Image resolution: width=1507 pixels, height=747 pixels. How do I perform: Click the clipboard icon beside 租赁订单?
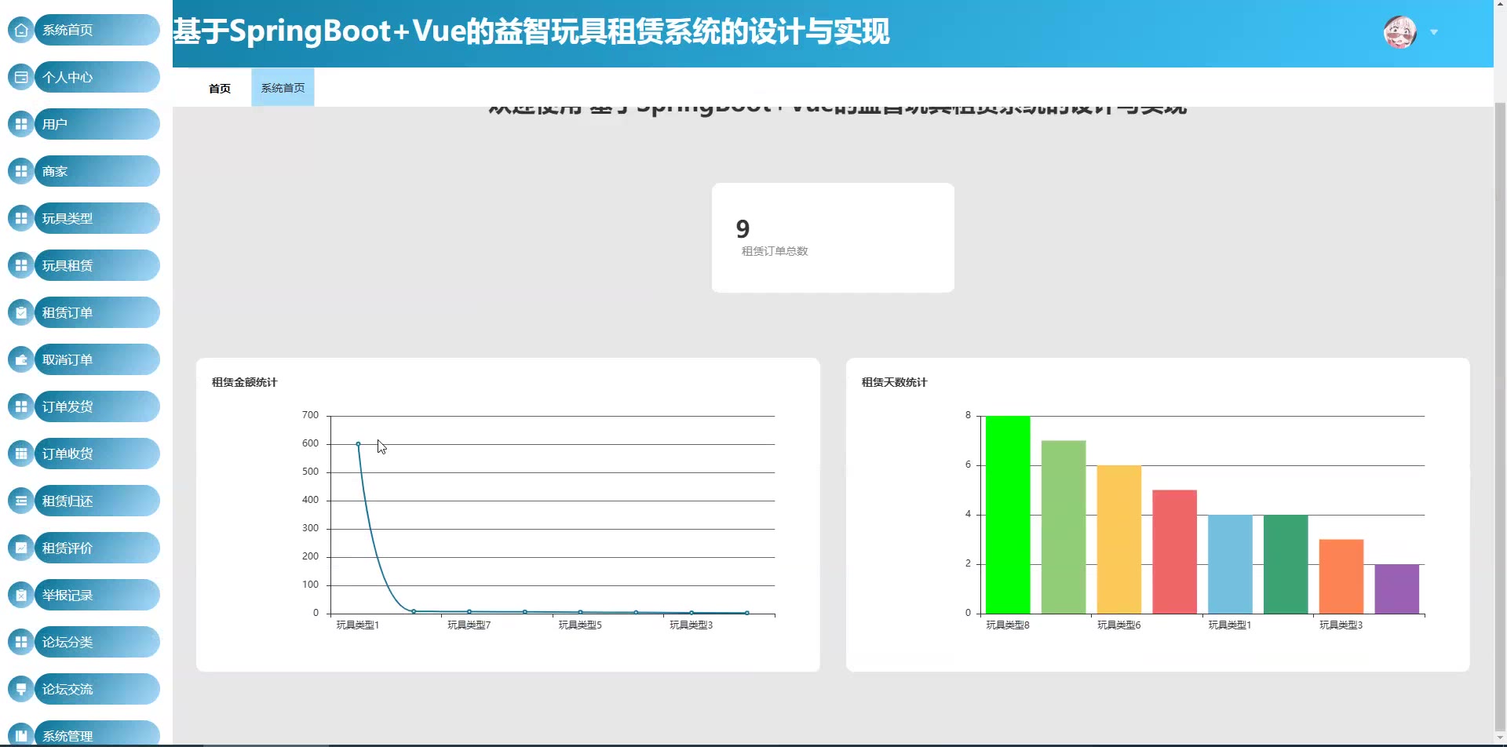(21, 312)
